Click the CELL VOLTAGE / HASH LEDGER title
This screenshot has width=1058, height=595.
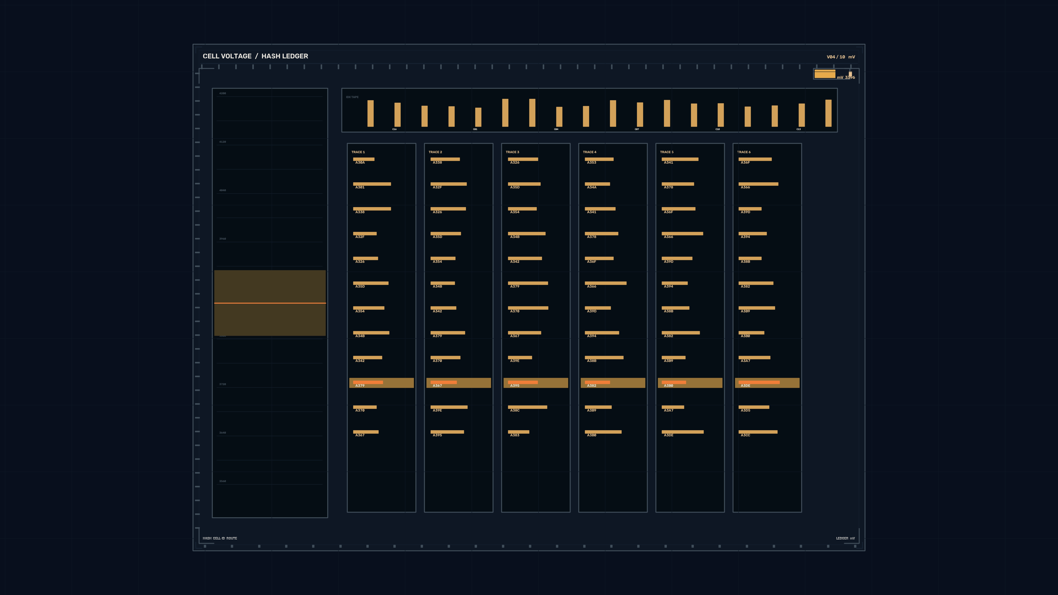tap(255, 56)
